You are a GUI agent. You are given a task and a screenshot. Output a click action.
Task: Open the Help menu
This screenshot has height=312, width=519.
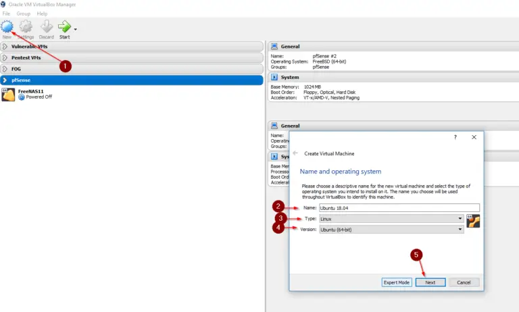42,14
